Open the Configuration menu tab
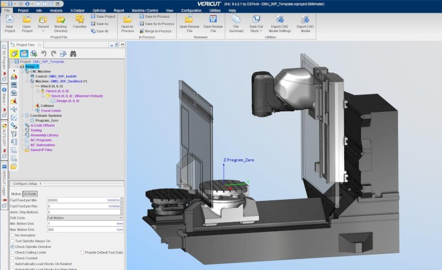442x270 pixels. pos(191,11)
